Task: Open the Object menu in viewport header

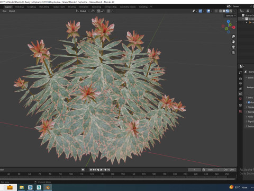Action: point(12,11)
